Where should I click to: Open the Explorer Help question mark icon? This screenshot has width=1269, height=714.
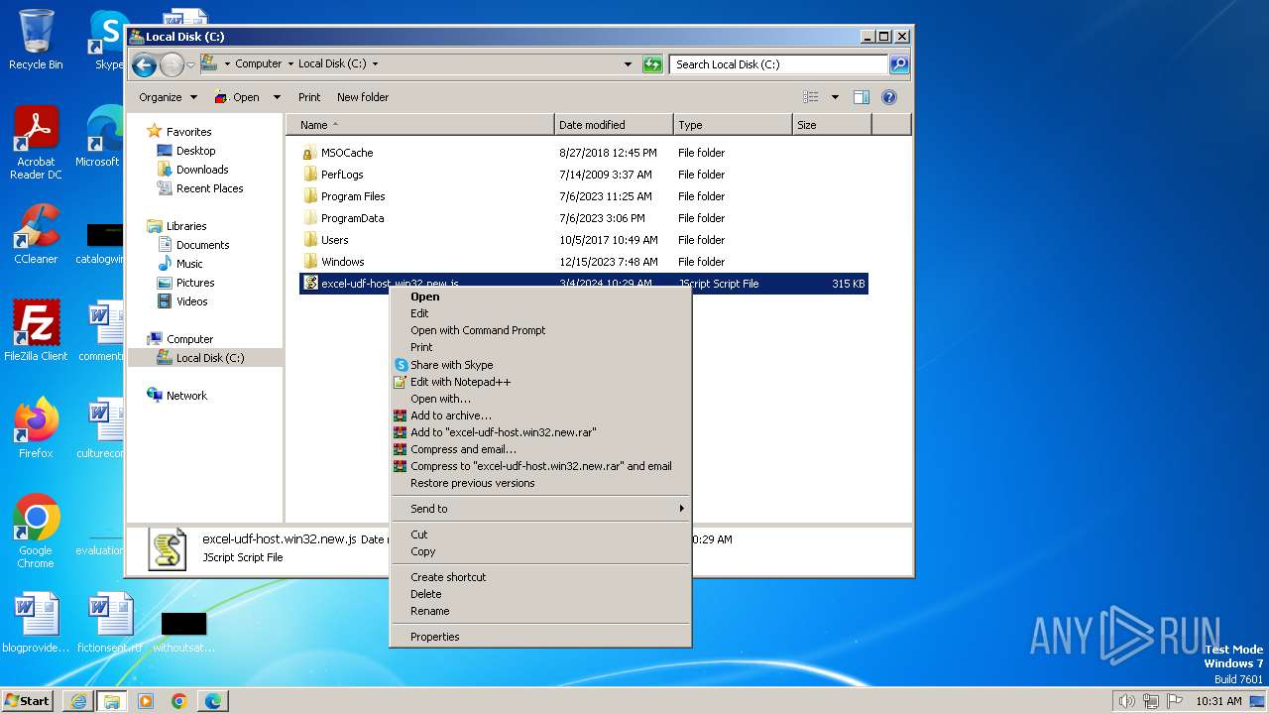889,97
